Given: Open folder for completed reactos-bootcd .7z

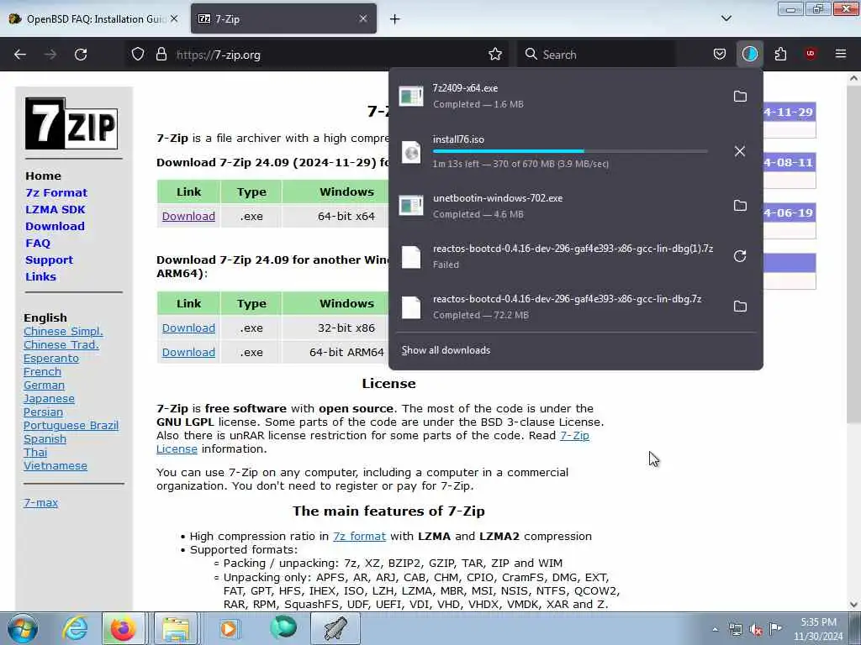Looking at the screenshot, I should click(740, 307).
